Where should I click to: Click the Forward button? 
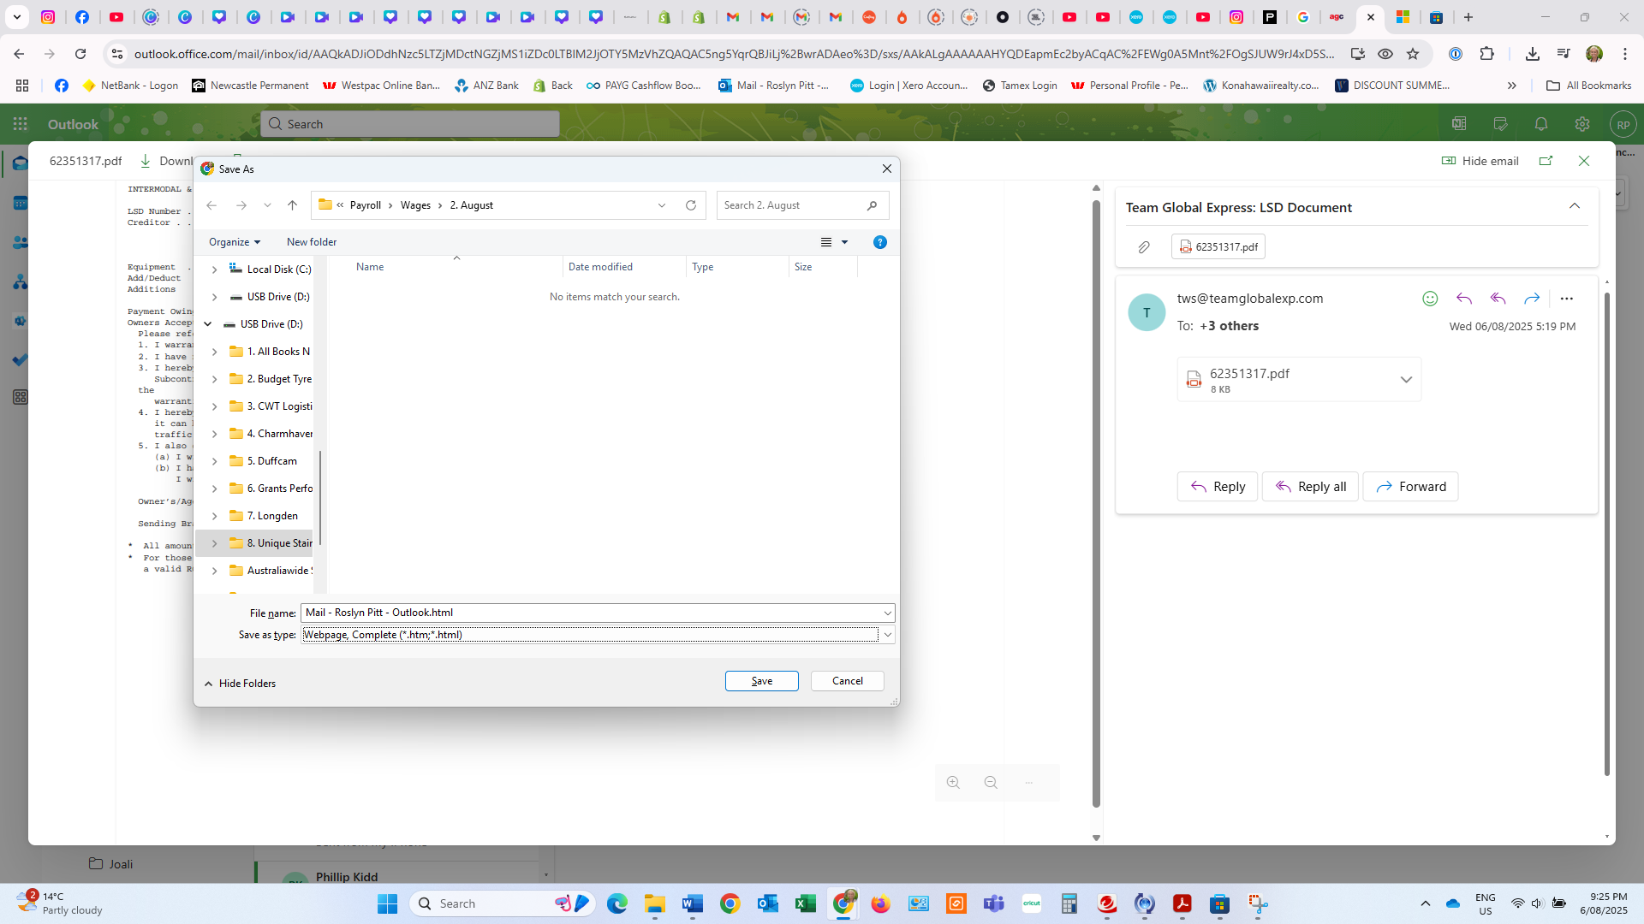point(1410,487)
